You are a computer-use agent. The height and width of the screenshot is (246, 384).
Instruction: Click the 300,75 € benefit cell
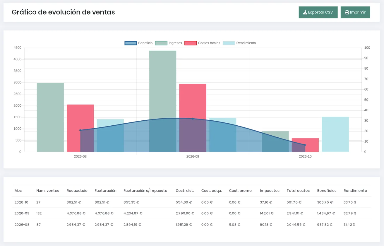(325, 202)
